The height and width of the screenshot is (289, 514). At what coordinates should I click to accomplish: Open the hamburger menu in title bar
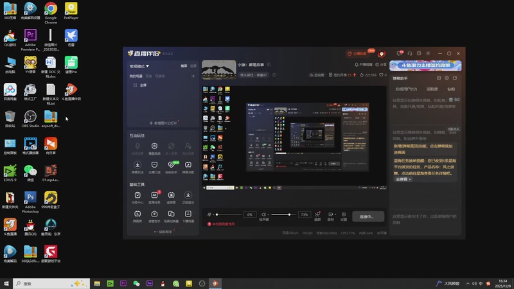click(x=428, y=53)
